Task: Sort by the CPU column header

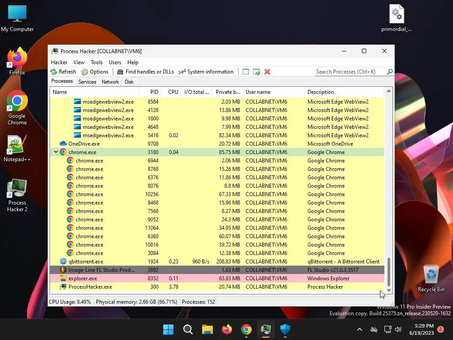Action: click(170, 92)
